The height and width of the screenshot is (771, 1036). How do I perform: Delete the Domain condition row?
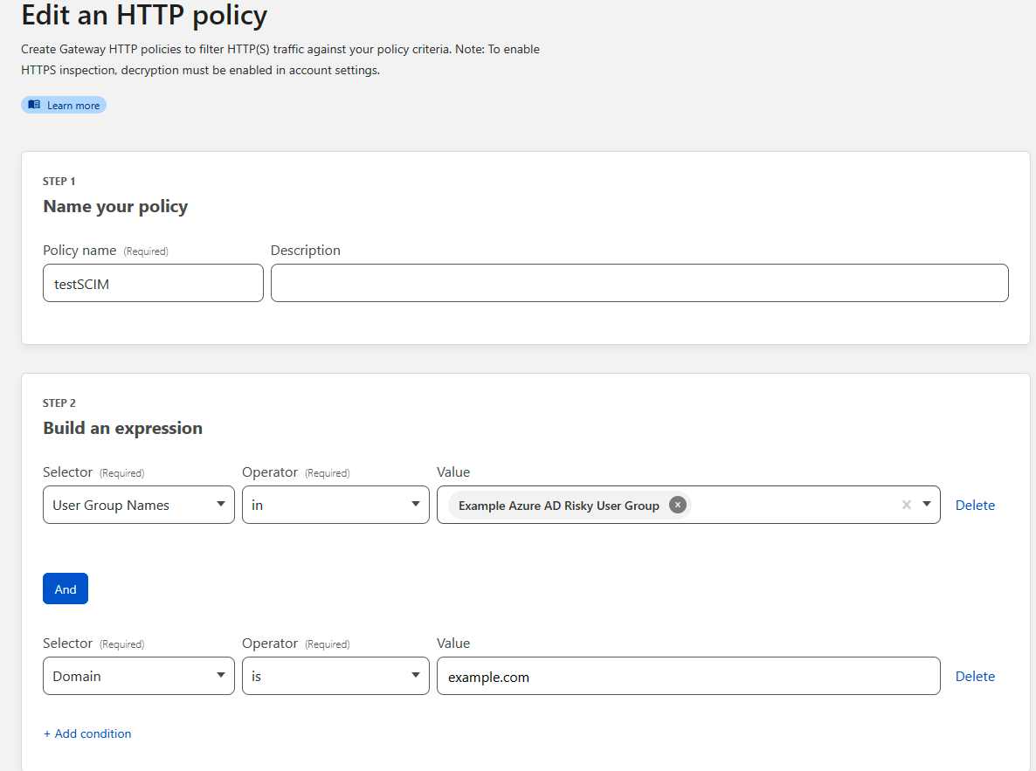975,676
